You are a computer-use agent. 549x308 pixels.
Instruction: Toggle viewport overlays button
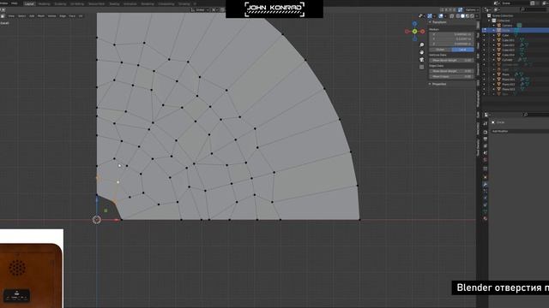coord(441,16)
